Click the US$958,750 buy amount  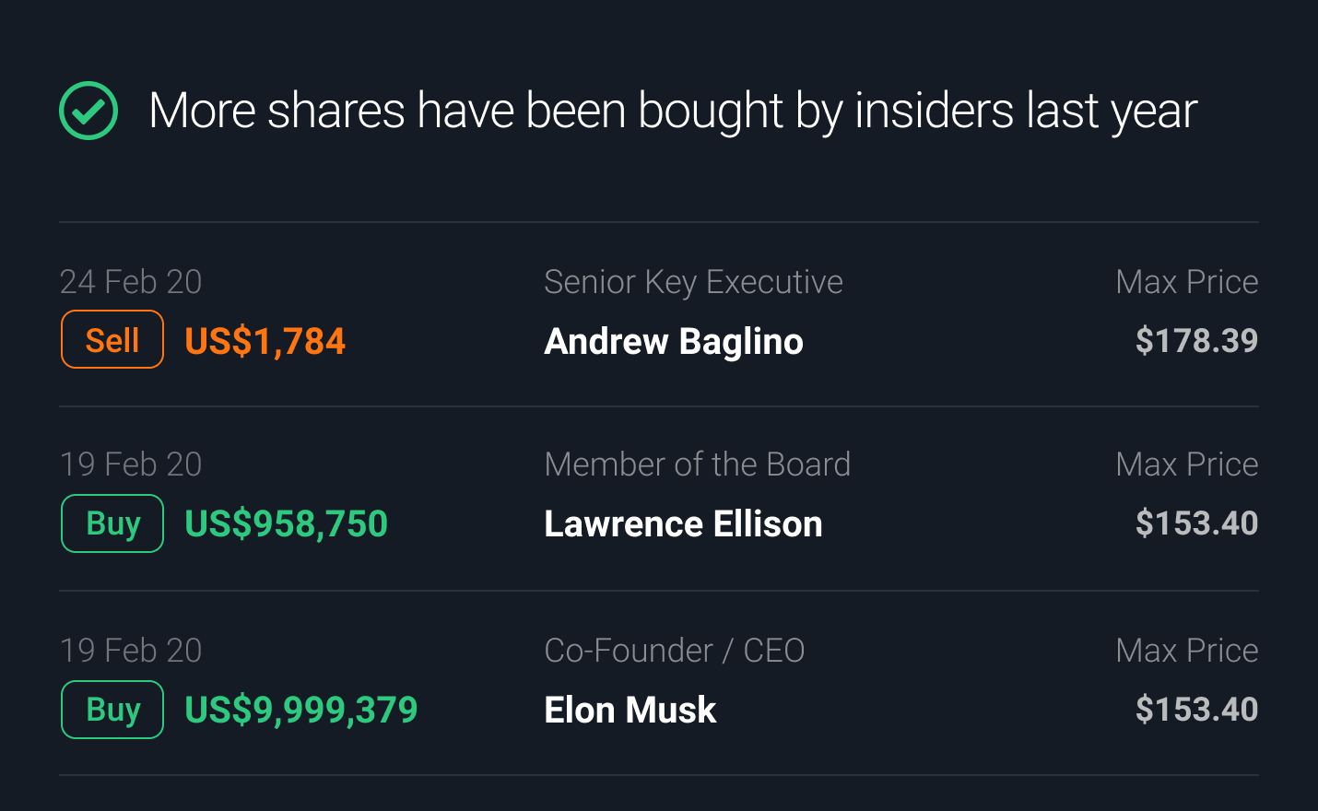point(286,523)
